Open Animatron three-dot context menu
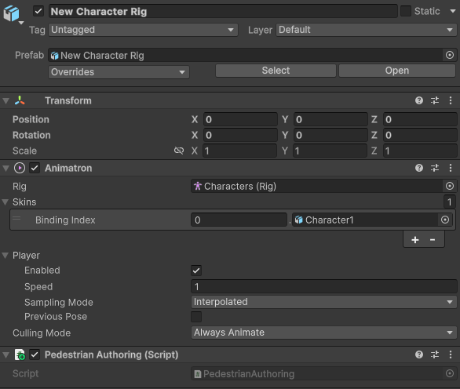Screen dimensions: 460x389 (451, 168)
